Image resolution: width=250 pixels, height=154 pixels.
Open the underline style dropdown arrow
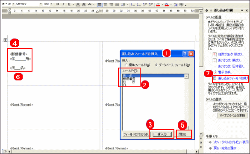click(x=74, y=4)
